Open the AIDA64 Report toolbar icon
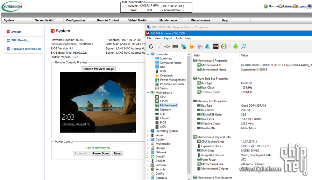The image size is (312, 180). pyautogui.click(x=159, y=46)
